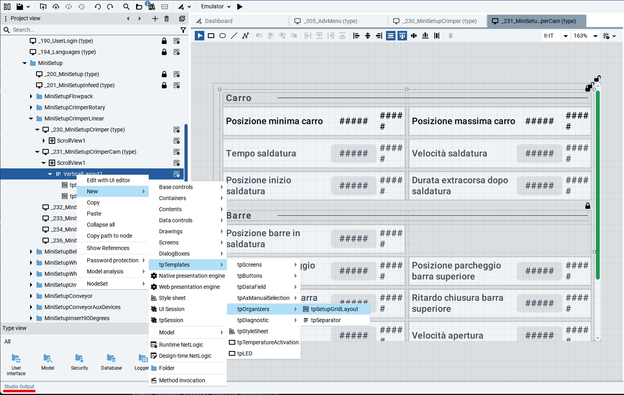Select the polyline drawing tool

[x=246, y=36]
